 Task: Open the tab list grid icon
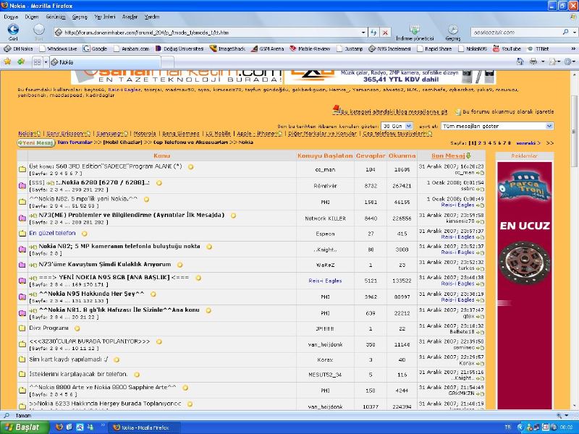click(x=37, y=62)
